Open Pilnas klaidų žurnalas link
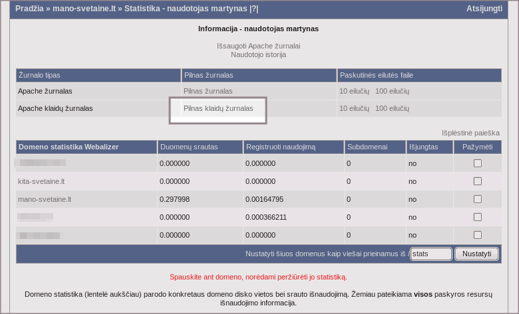 coord(218,108)
